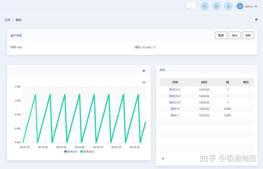Click the 重置 button

tap(221, 35)
